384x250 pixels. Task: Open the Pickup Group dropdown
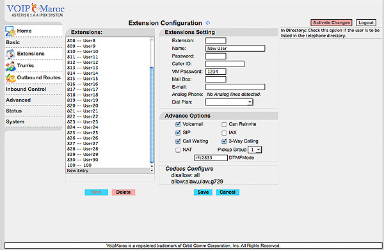(x=255, y=150)
